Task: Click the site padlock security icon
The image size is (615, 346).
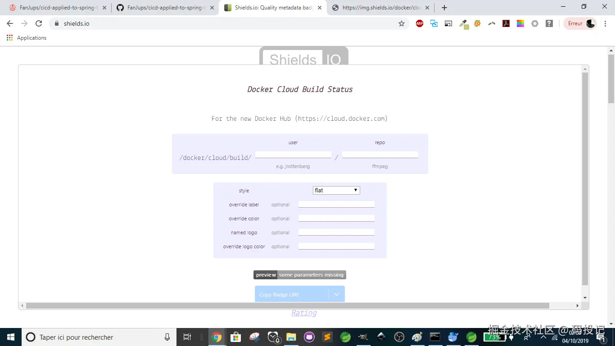Action: pos(56,23)
